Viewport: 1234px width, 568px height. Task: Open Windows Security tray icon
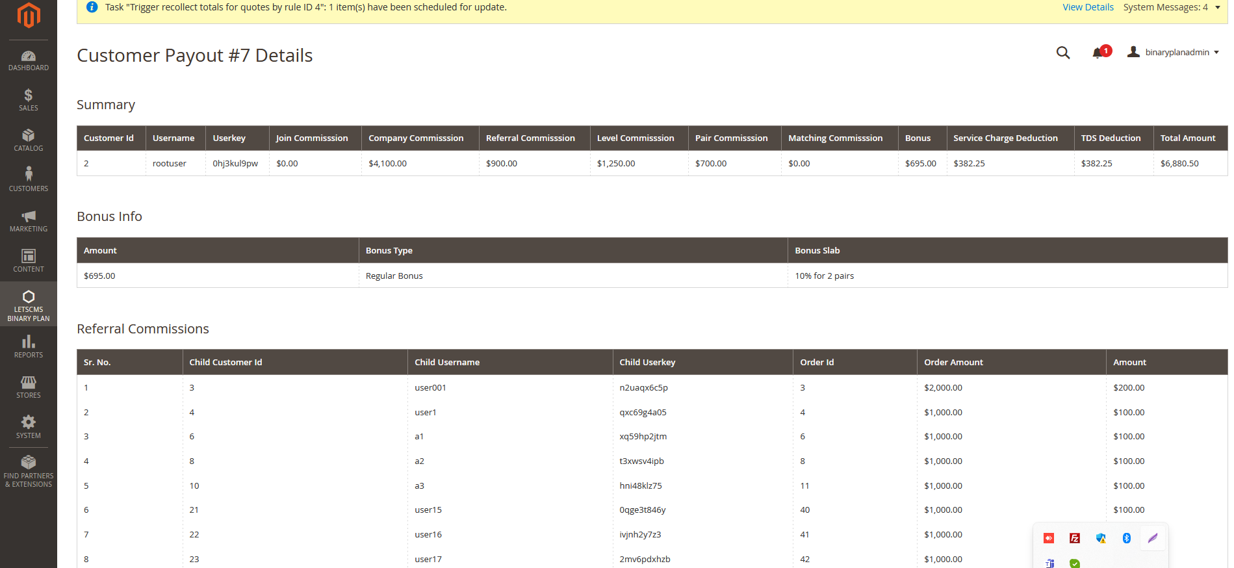1100,538
